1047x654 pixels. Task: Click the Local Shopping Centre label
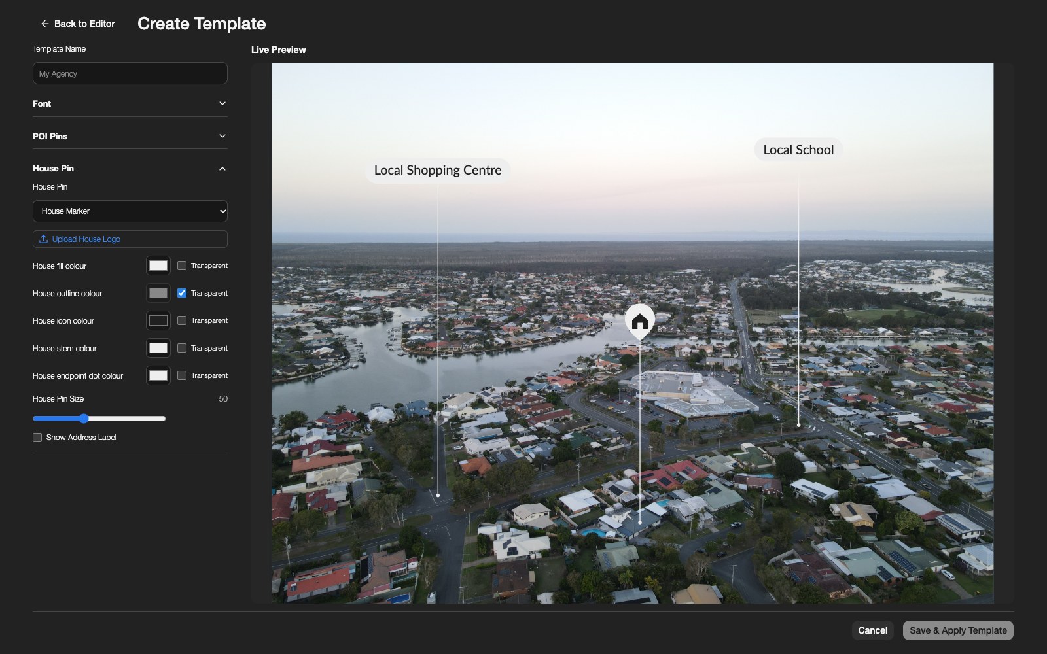point(438,170)
